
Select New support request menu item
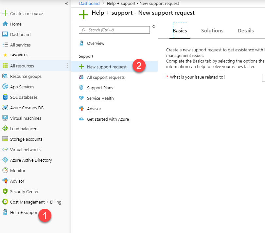point(115,67)
